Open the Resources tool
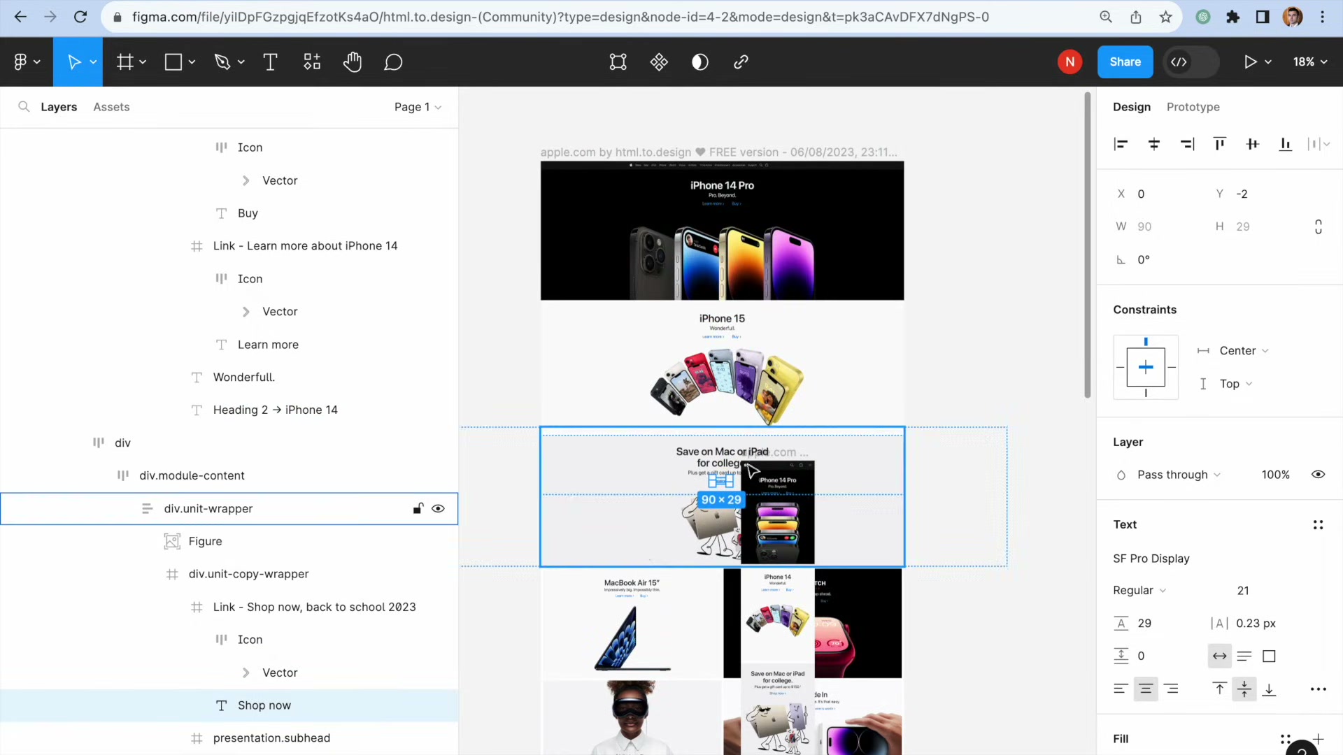Screen dimensions: 1343x755 tap(312, 62)
